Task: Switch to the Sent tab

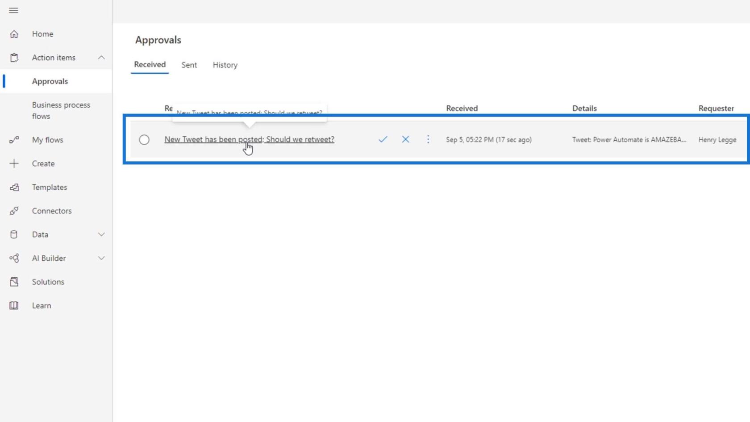Action: point(189,65)
